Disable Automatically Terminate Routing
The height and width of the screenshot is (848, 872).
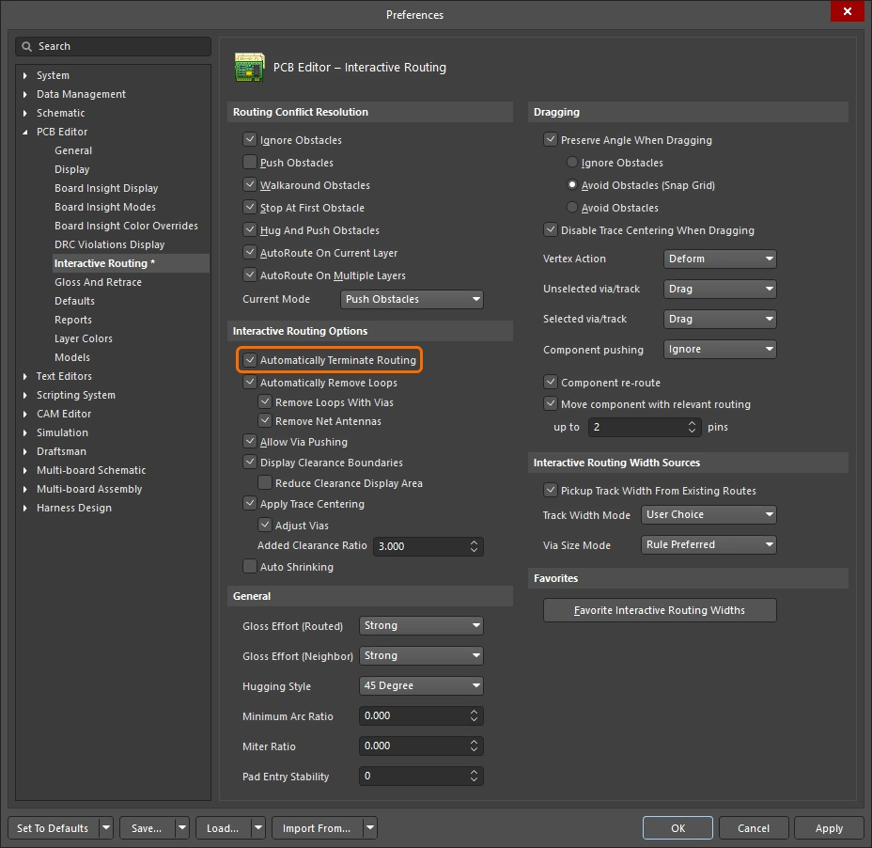point(250,359)
